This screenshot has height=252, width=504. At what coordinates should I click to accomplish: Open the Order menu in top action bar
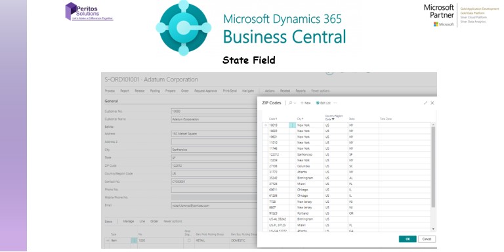click(x=185, y=91)
